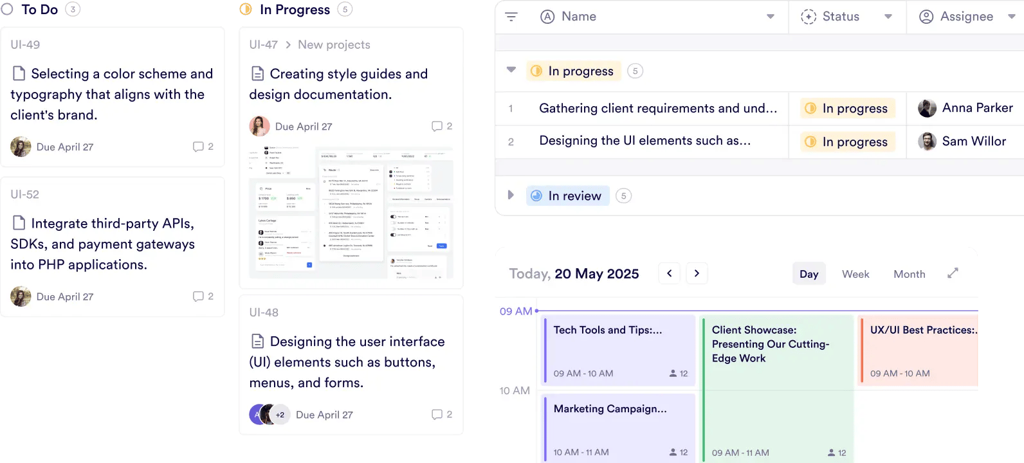
Task: Open comments on the UI-47 card
Action: (437, 126)
